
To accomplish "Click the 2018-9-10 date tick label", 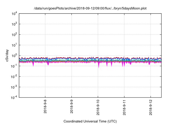I will click(x=98, y=107).
